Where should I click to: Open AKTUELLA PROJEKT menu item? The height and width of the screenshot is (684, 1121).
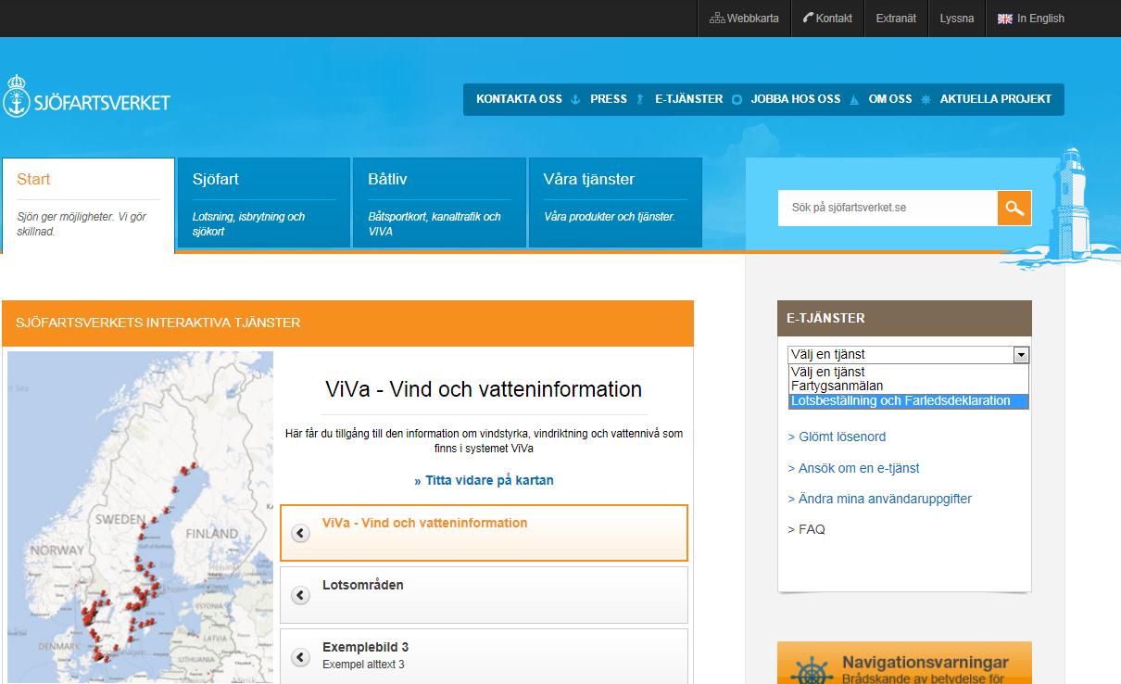click(995, 99)
